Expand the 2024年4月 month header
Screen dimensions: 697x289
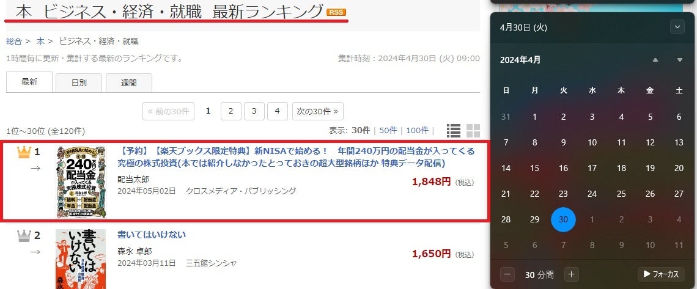point(520,60)
